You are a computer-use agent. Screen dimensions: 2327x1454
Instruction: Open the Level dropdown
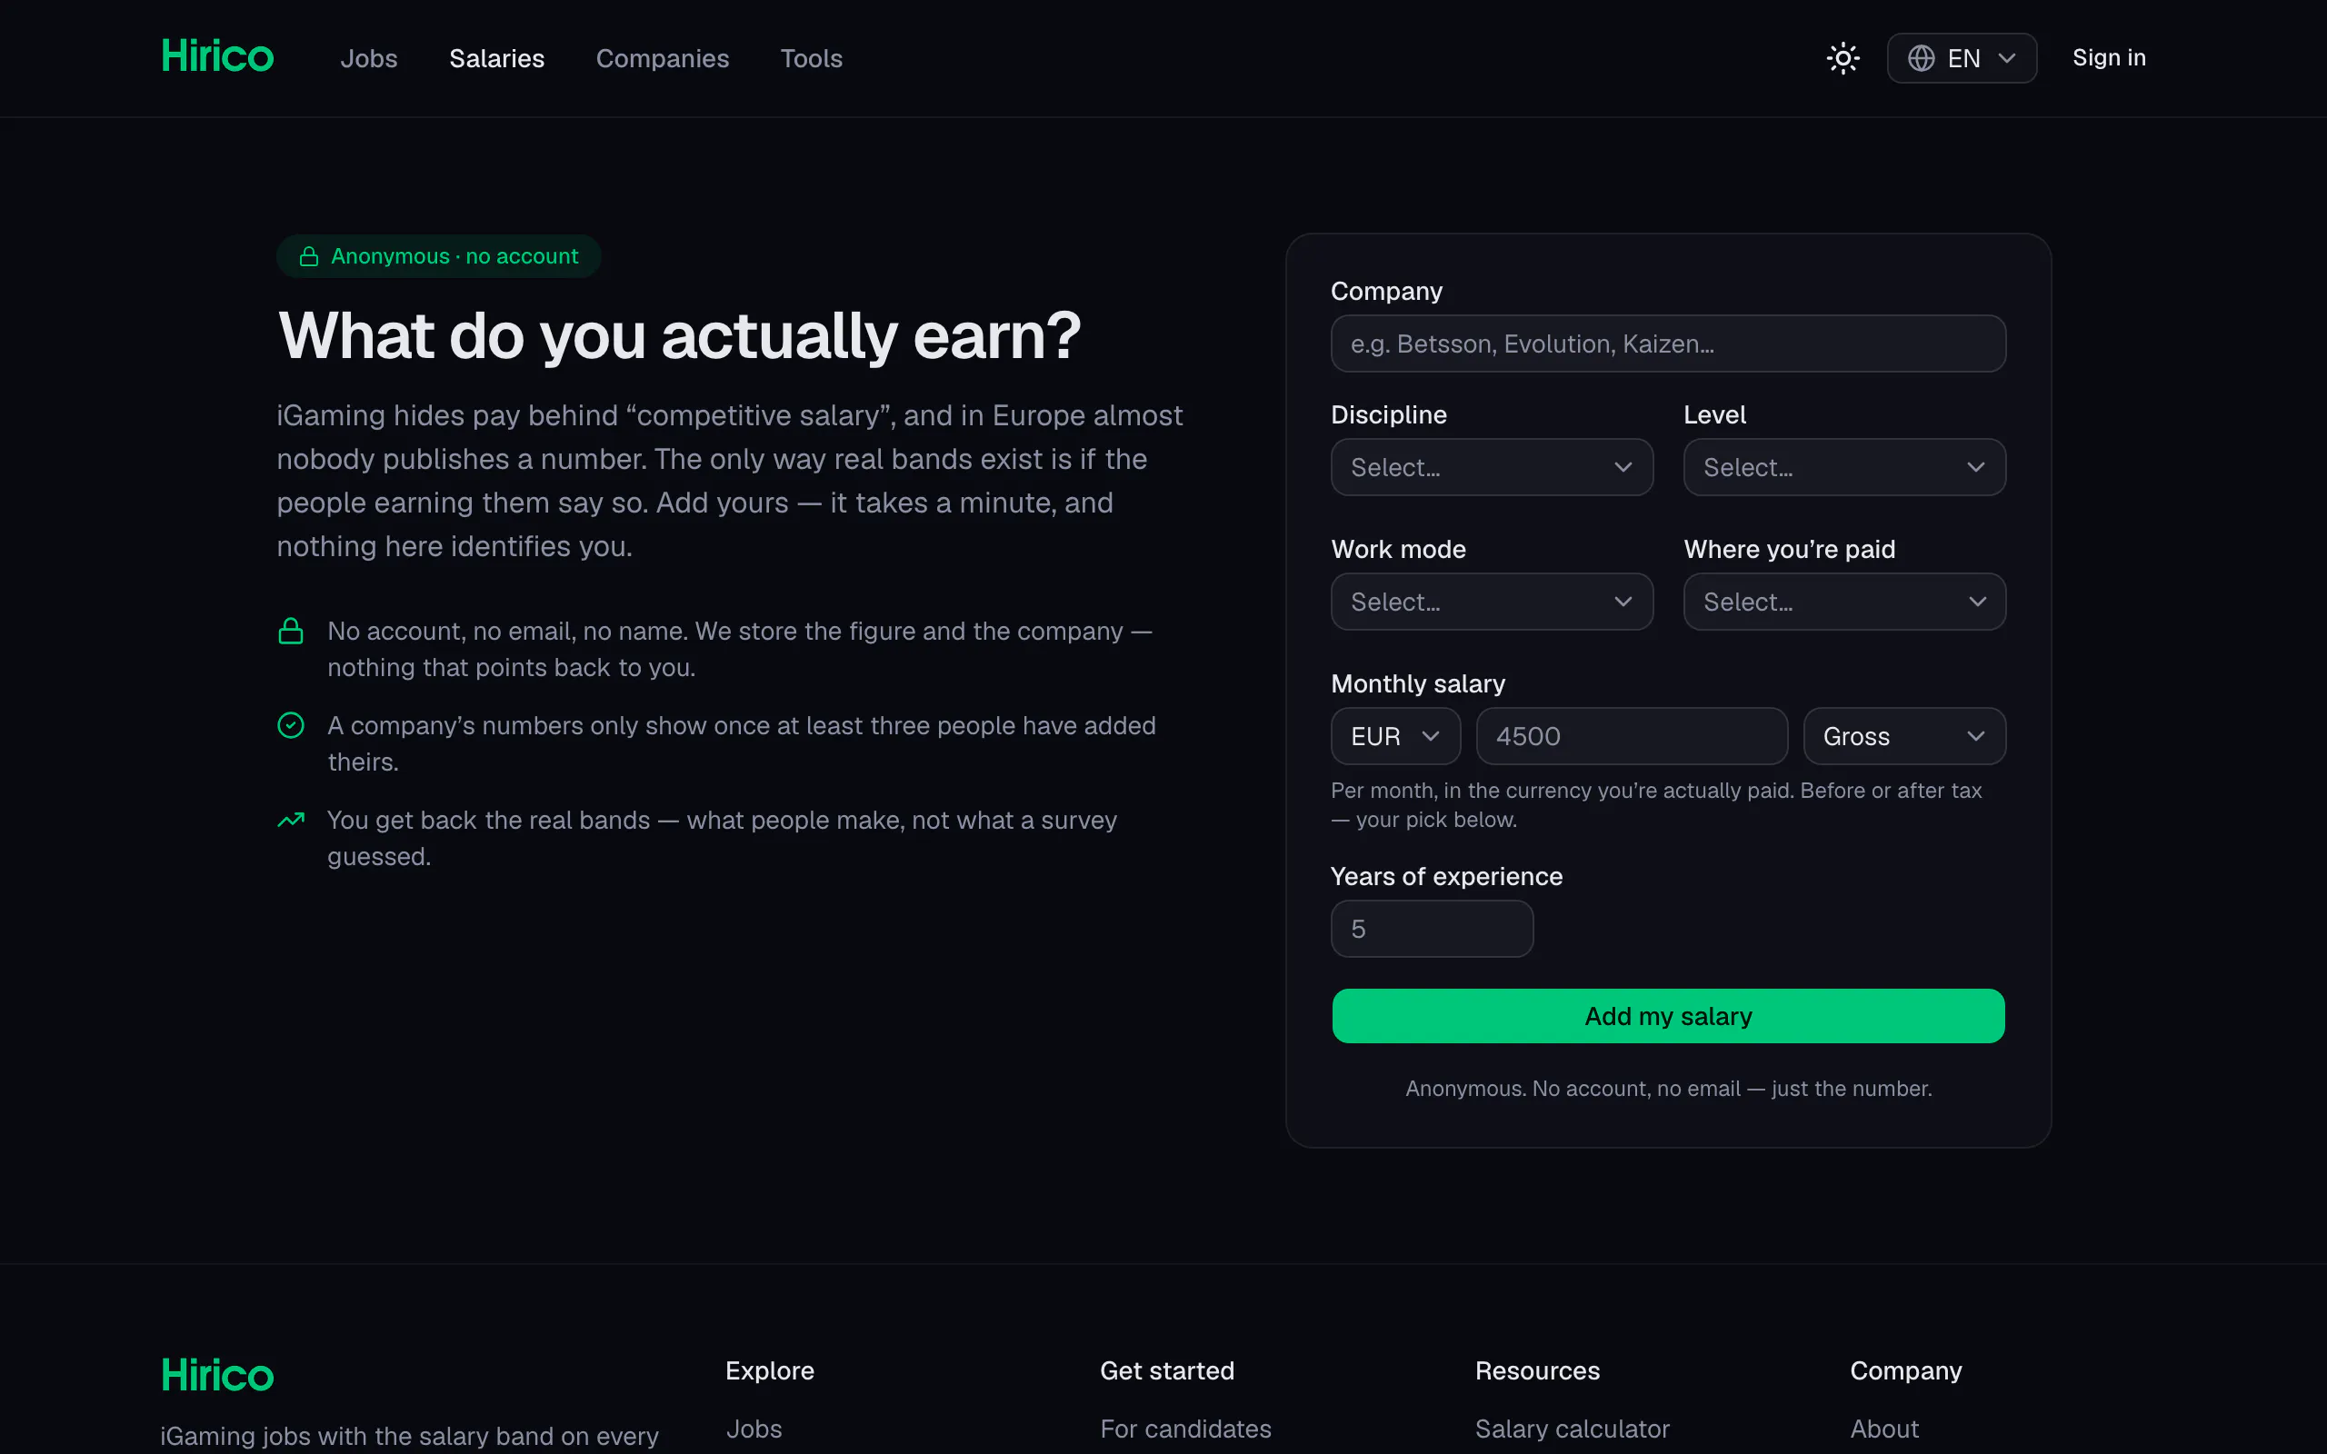coord(1844,467)
